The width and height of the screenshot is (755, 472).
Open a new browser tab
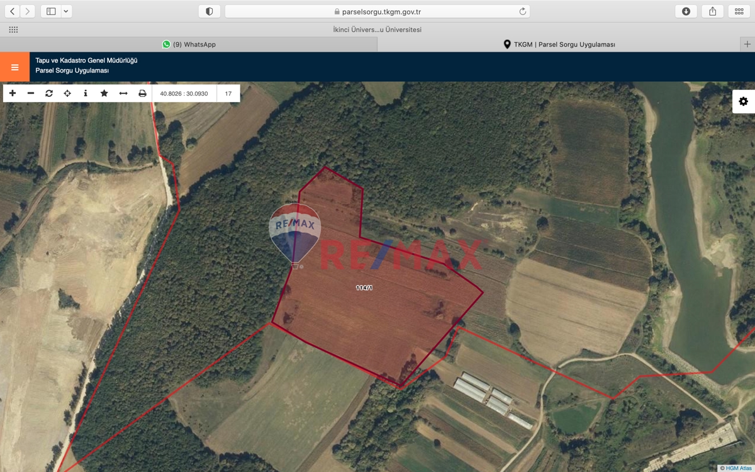point(747,44)
